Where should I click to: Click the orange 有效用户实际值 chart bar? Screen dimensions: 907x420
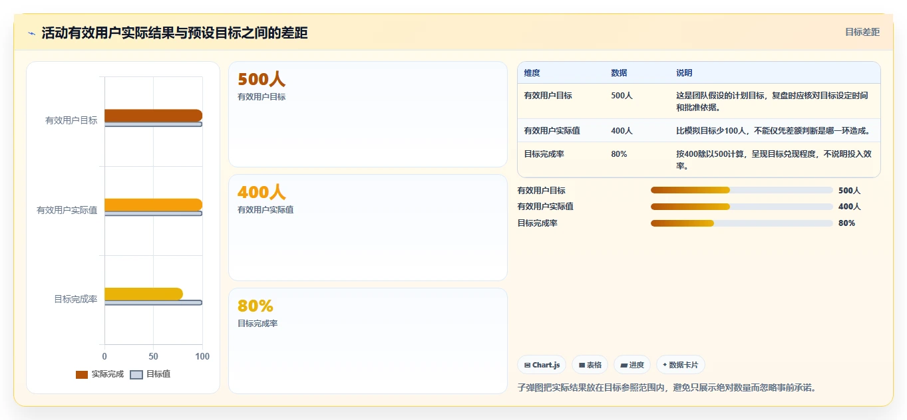pyautogui.click(x=153, y=205)
